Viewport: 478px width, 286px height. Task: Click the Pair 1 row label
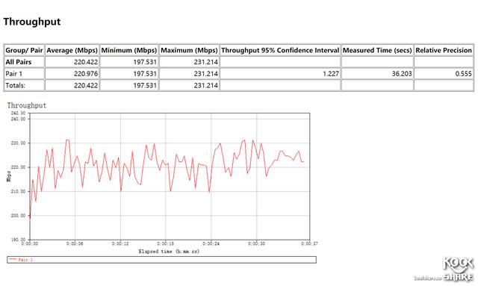tap(13, 73)
